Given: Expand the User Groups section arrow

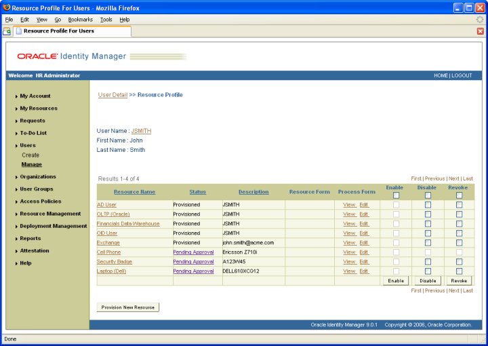Looking at the screenshot, I should click(16, 189).
